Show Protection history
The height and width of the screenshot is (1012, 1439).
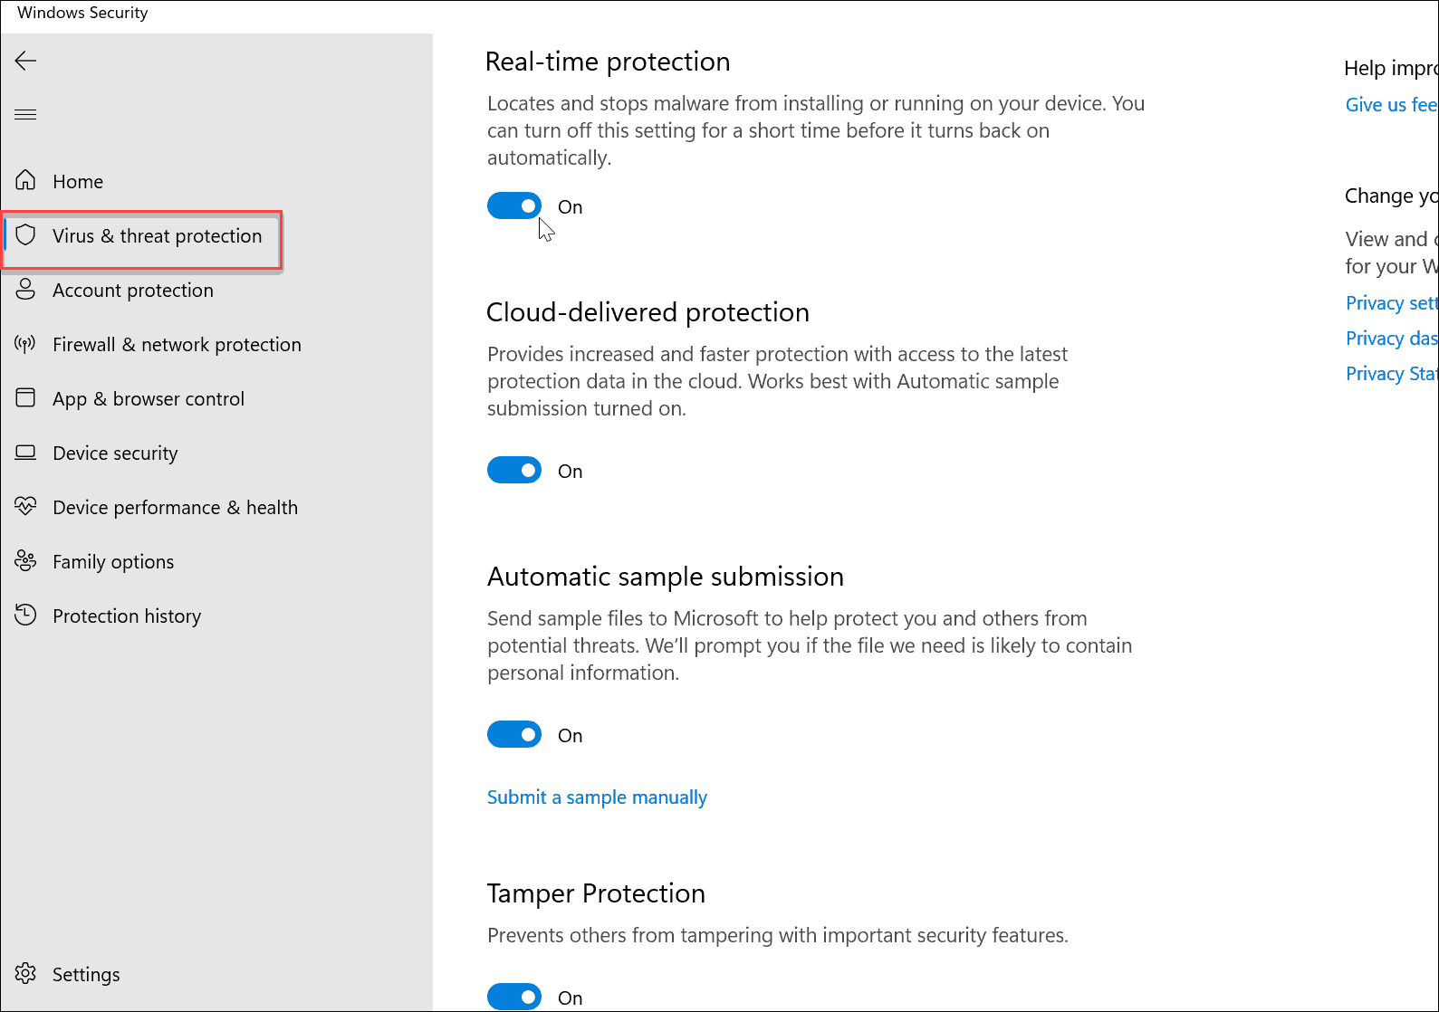point(127,616)
